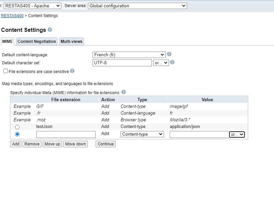
Task: Click the Move down button
Action: coord(75,144)
